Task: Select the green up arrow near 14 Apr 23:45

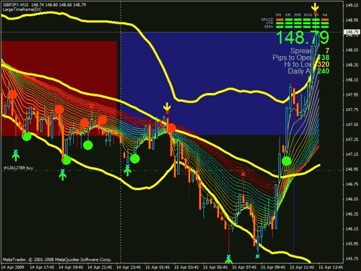Action: (x=128, y=172)
